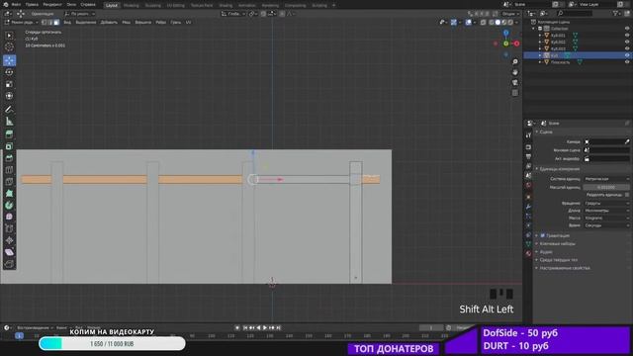Viewport: 633px width, 356px height.
Task: Expand the Аудио panel
Action: [x=546, y=252]
